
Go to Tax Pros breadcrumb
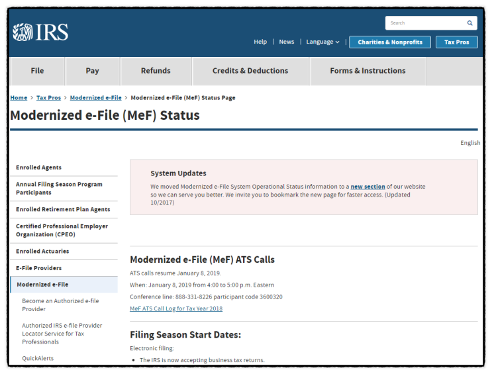tap(48, 97)
